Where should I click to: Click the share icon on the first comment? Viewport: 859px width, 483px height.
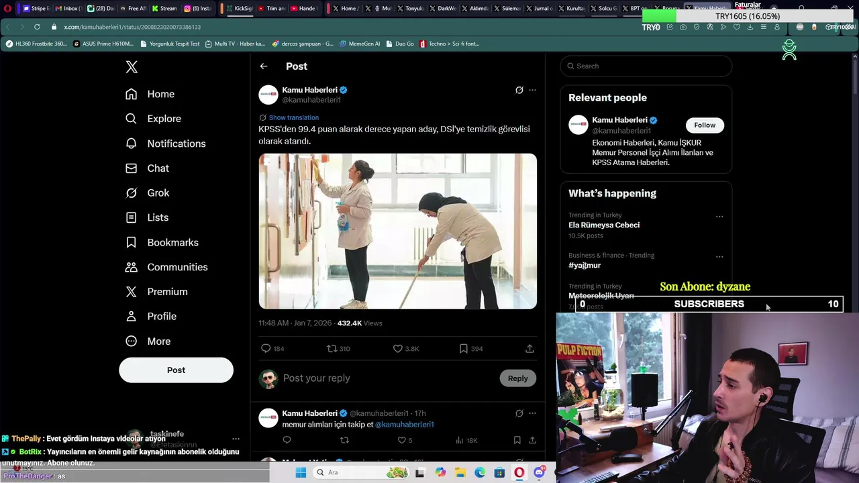532,440
